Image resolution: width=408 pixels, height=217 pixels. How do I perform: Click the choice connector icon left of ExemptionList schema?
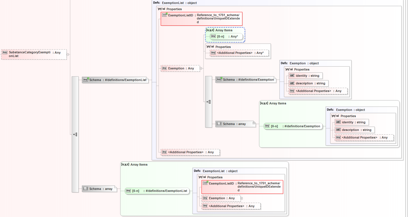tap(75, 134)
